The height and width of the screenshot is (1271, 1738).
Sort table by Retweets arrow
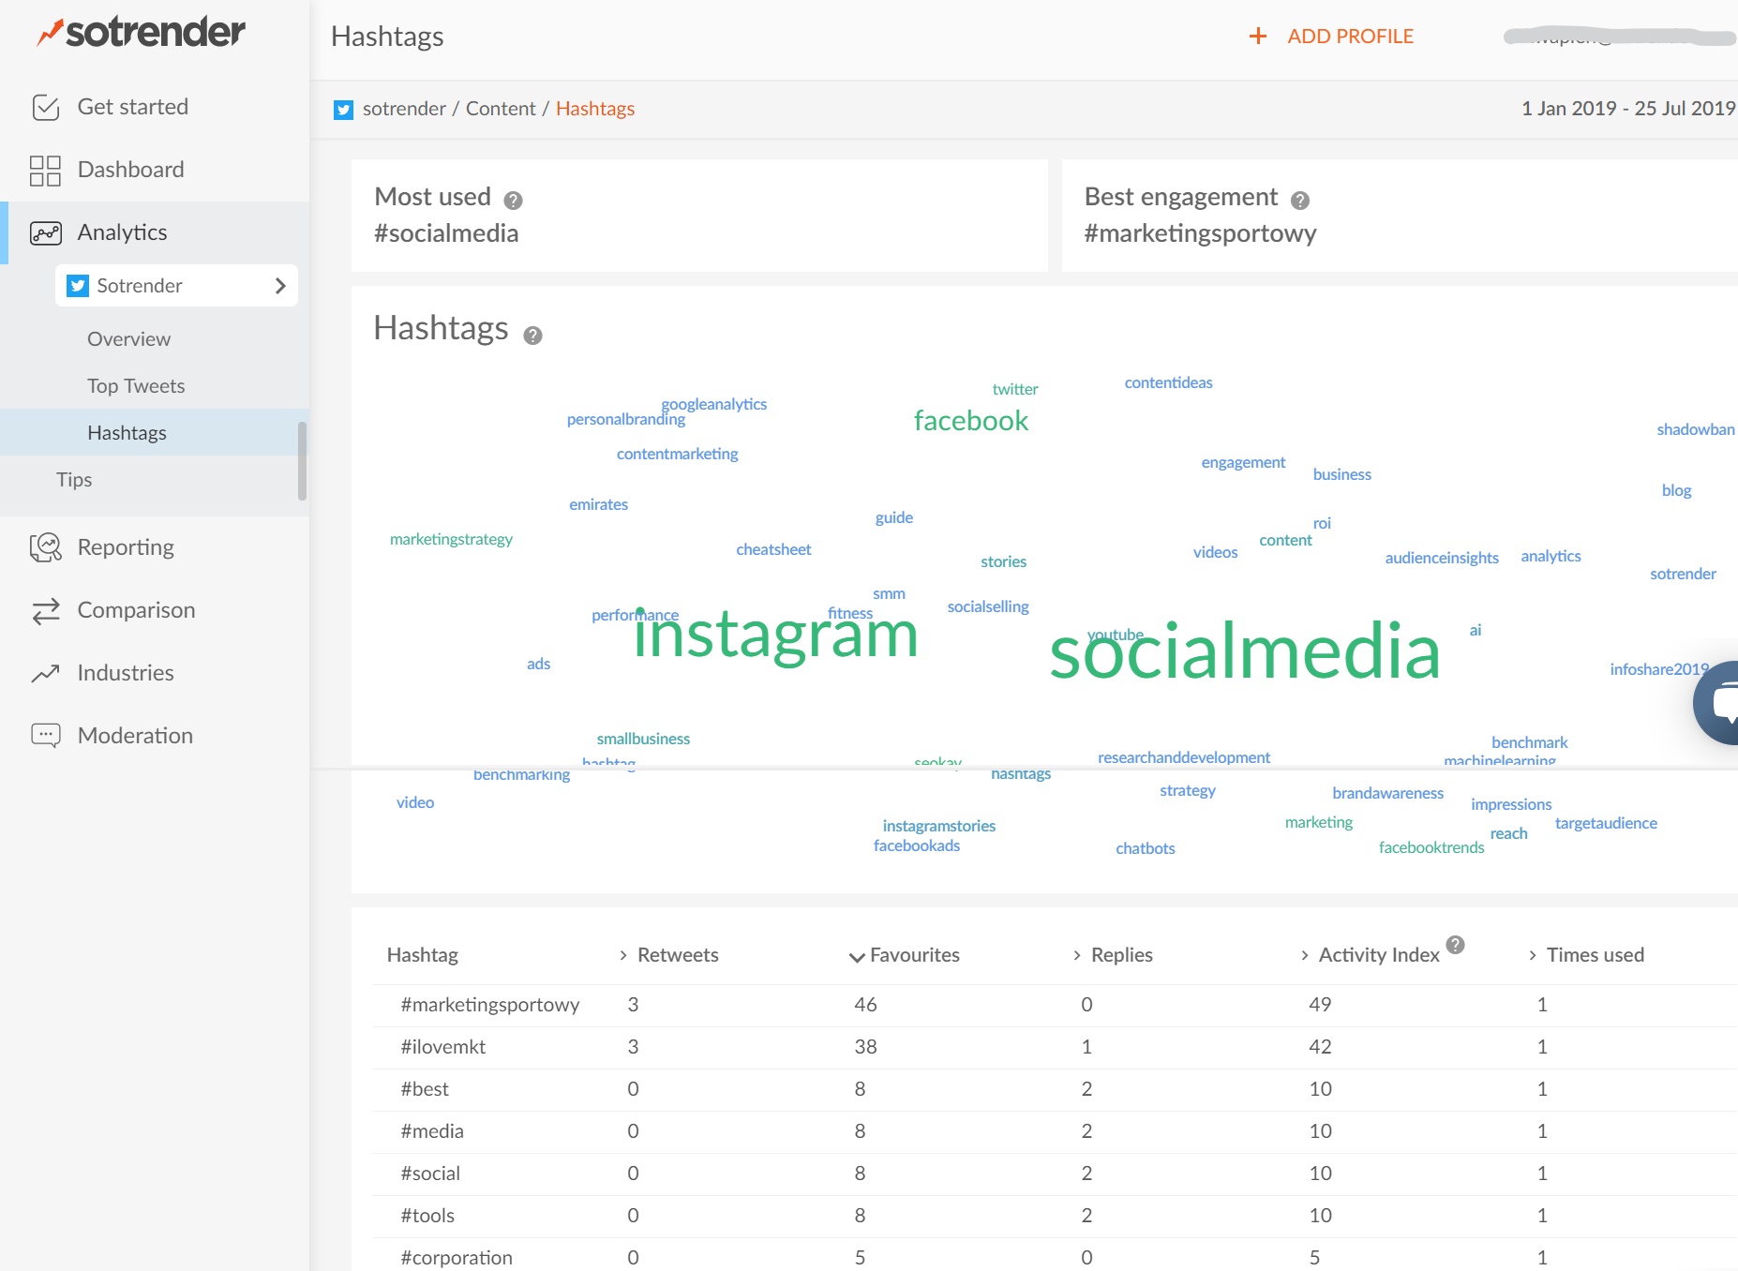pyautogui.click(x=622, y=955)
